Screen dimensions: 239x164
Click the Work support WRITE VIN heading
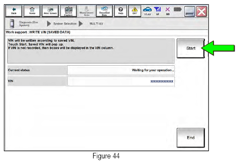(38, 32)
